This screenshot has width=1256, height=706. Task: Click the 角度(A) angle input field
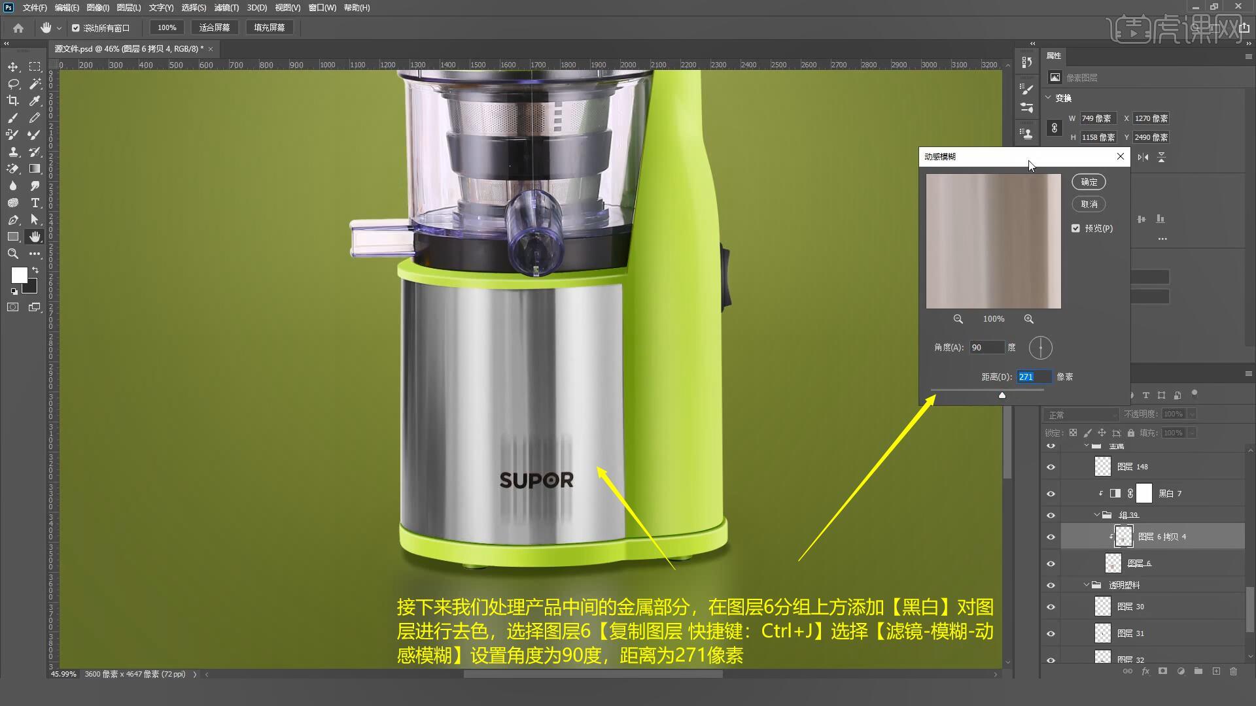point(986,348)
